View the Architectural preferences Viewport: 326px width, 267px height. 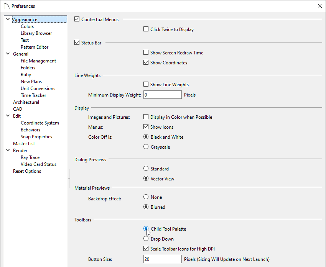pyautogui.click(x=26, y=102)
